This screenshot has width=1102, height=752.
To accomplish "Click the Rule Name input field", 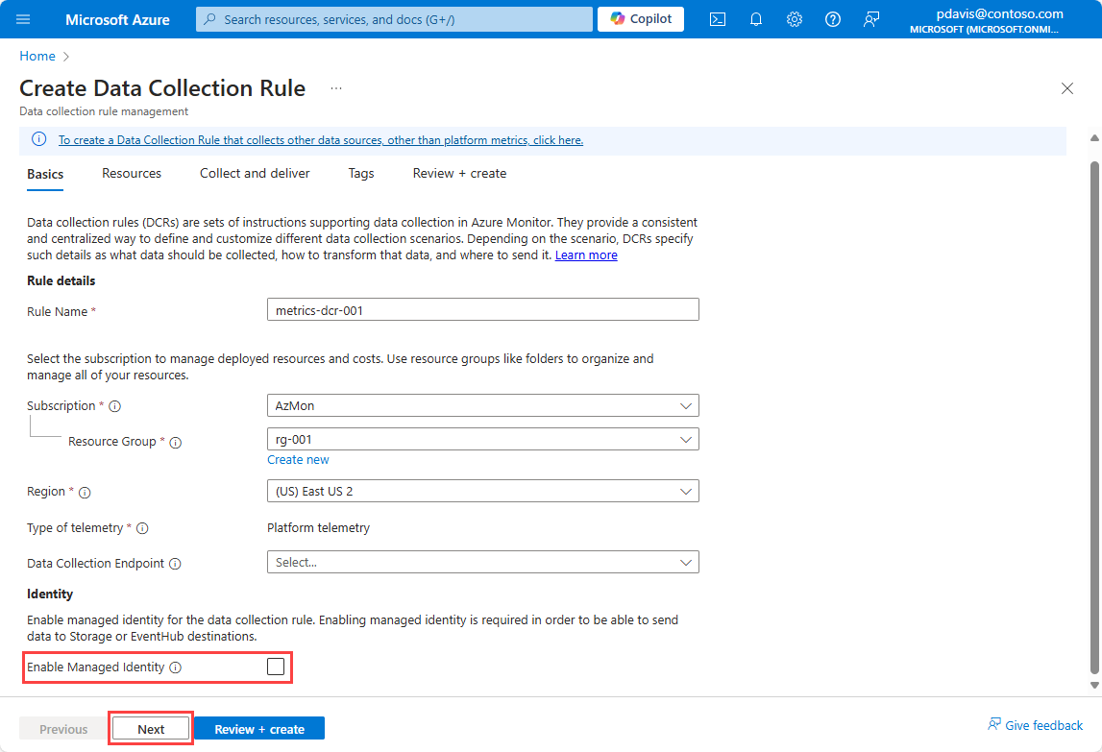I will tap(482, 309).
